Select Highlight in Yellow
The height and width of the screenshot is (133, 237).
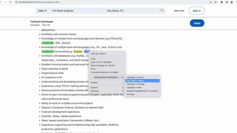[142, 81]
